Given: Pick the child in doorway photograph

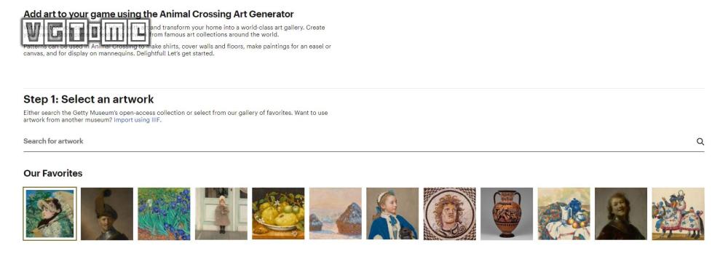Looking at the screenshot, I should 221,214.
